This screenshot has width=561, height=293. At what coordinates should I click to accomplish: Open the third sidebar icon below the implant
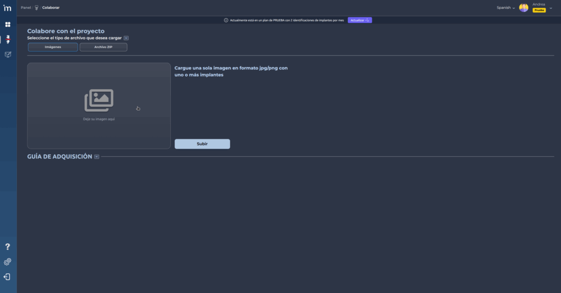click(x=8, y=55)
